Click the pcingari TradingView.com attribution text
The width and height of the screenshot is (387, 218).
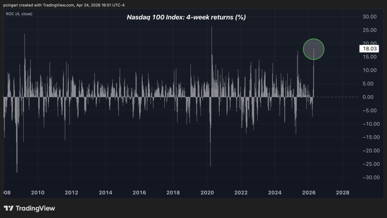coord(63,5)
